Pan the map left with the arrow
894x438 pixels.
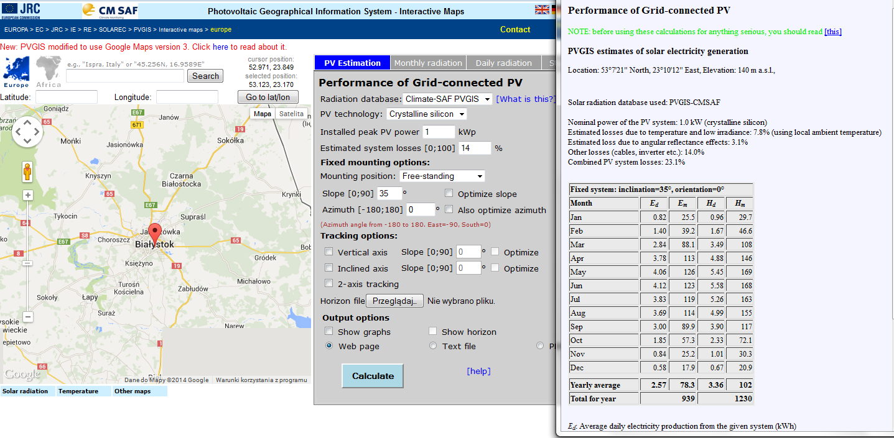tap(17, 131)
